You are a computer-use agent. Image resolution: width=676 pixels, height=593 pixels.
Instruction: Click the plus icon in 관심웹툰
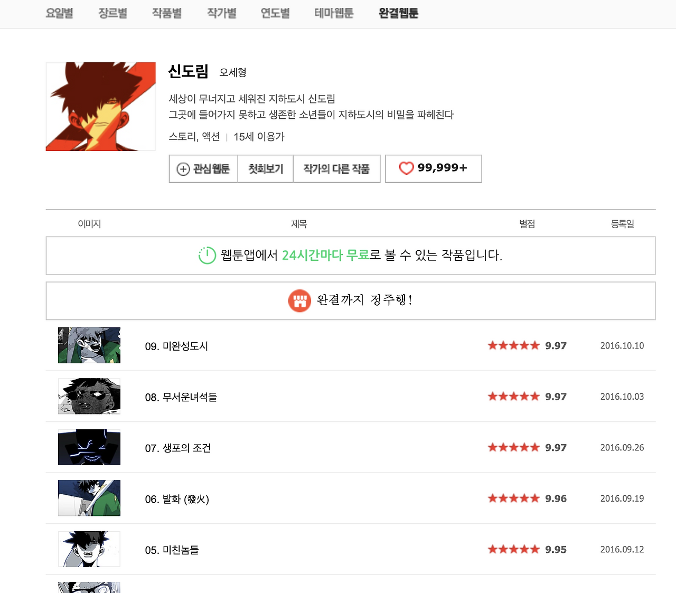coord(183,169)
